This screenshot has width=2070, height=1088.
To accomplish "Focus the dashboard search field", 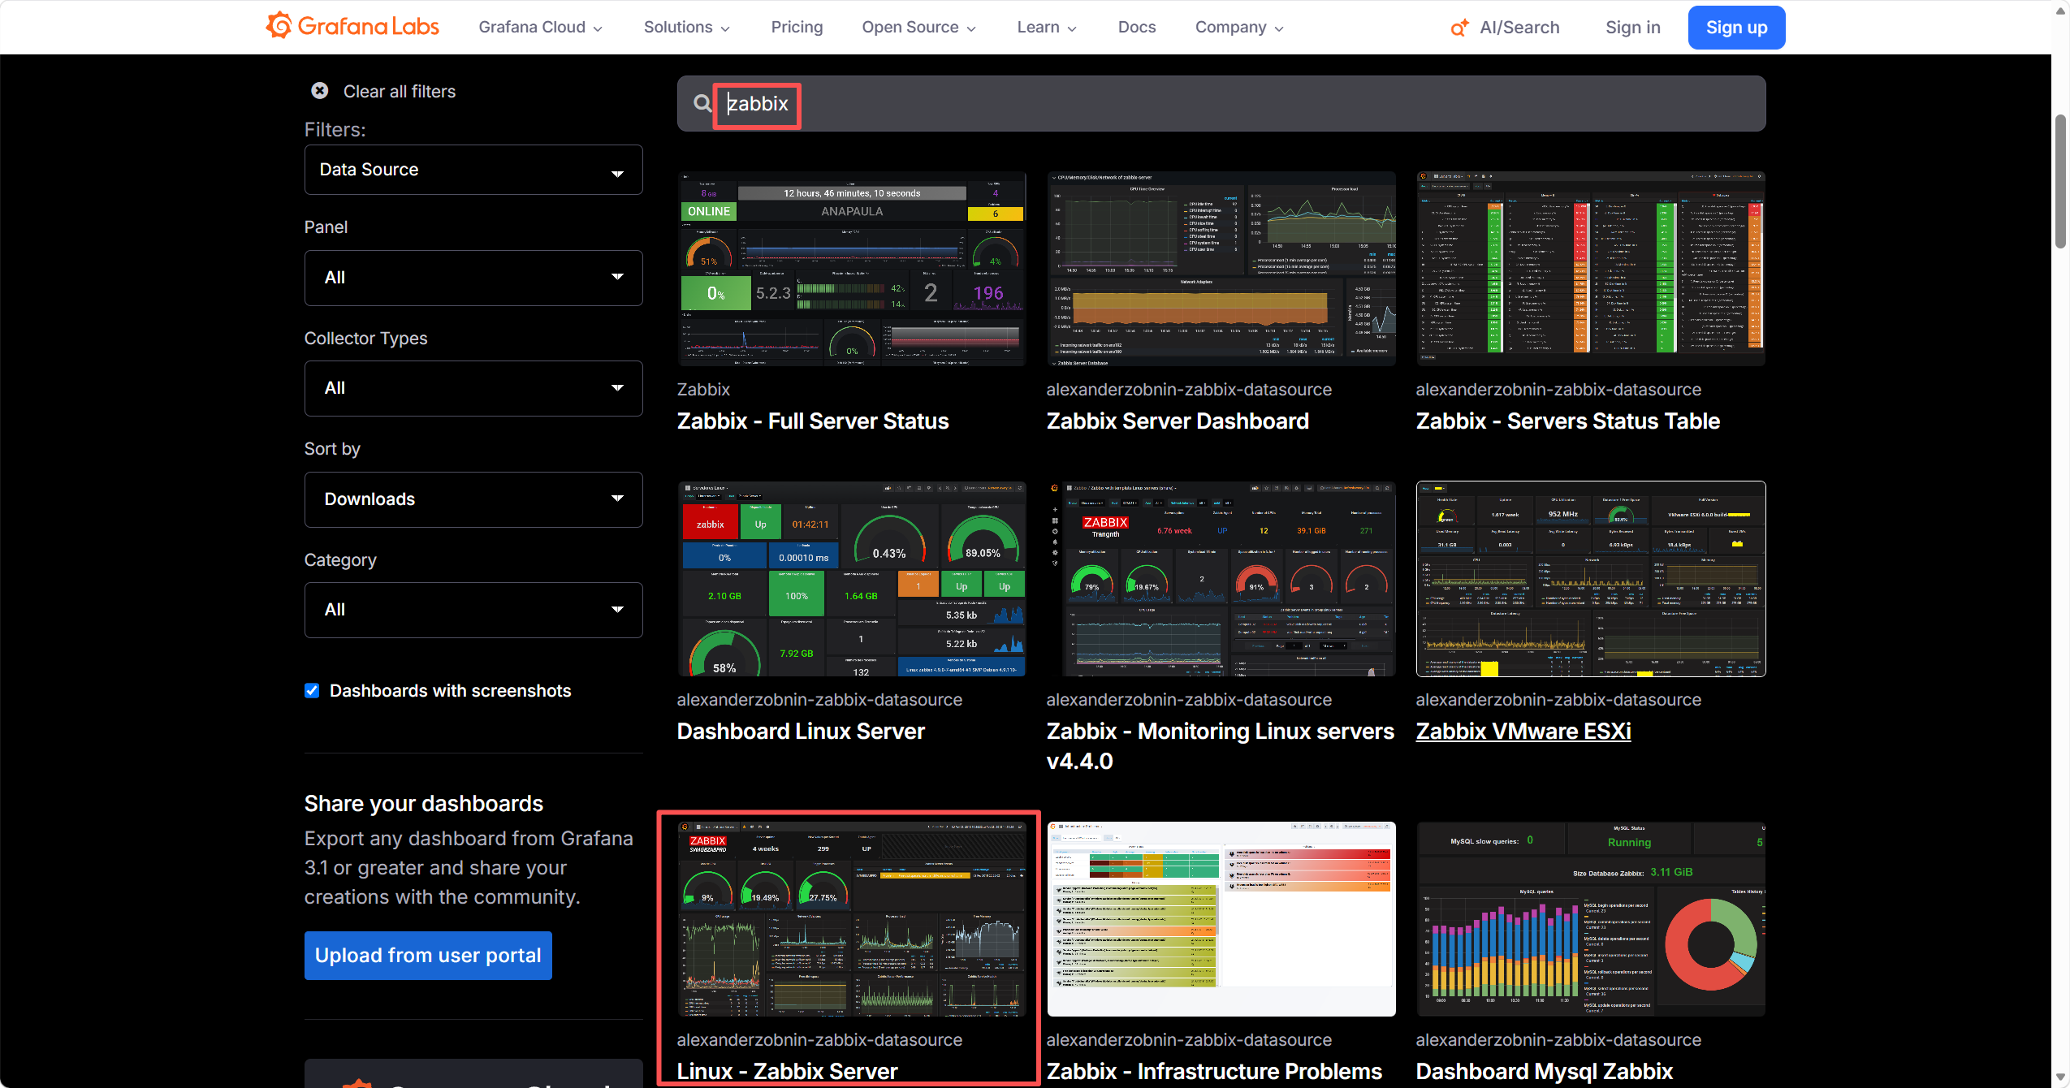I will (x=1221, y=104).
